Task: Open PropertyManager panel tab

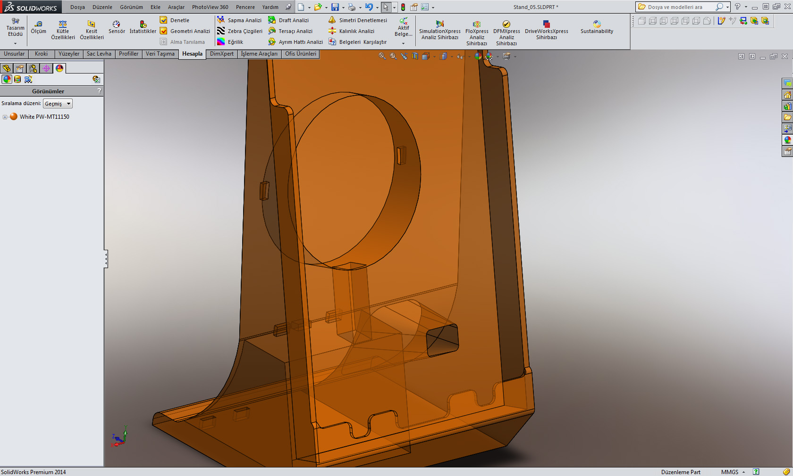Action: 20,68
